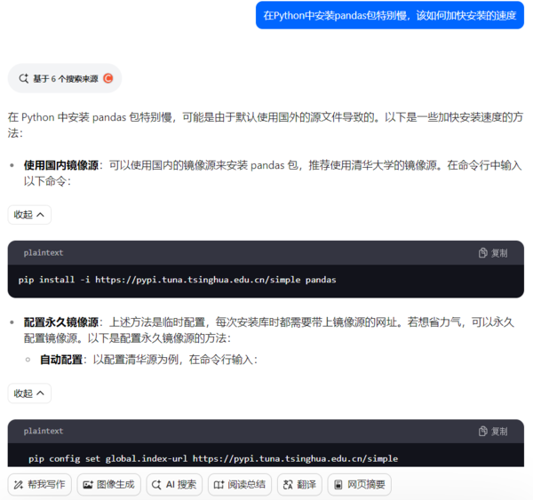
Task: Click the blue user question bubble
Action: coord(390,15)
